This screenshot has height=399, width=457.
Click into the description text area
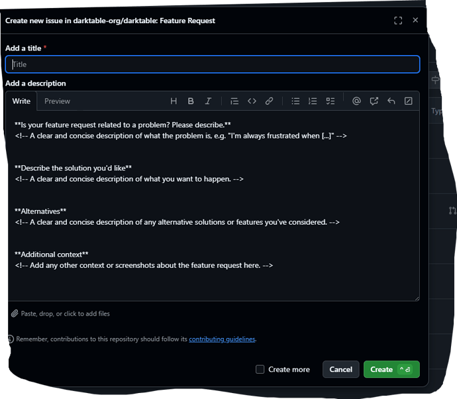[214, 205]
